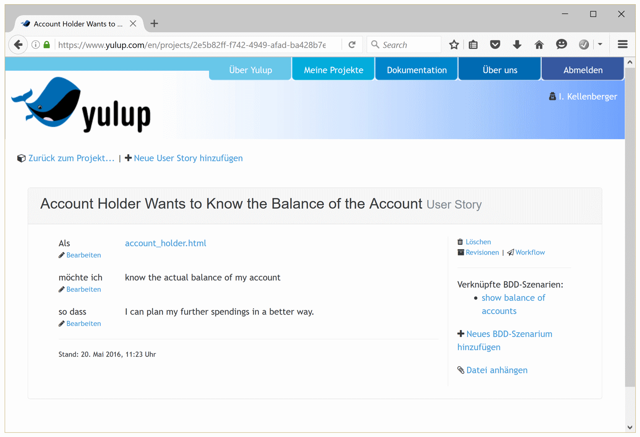Click the plus icon before Neue User Story
Viewport: 640px width, 437px height.
click(x=128, y=158)
